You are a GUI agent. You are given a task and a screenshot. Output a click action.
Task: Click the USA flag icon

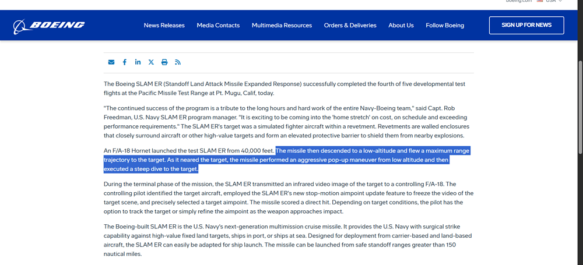click(x=540, y=1)
